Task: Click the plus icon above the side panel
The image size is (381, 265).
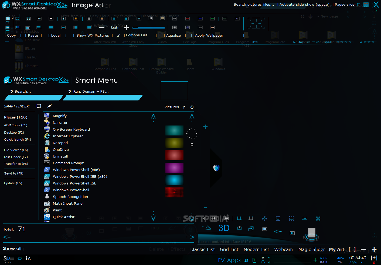Action: 205,127
